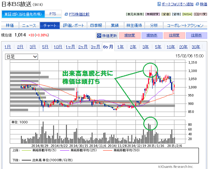Click the 2015/2/6 date axis label
This screenshot has height=169, width=209.
[x=175, y=146]
